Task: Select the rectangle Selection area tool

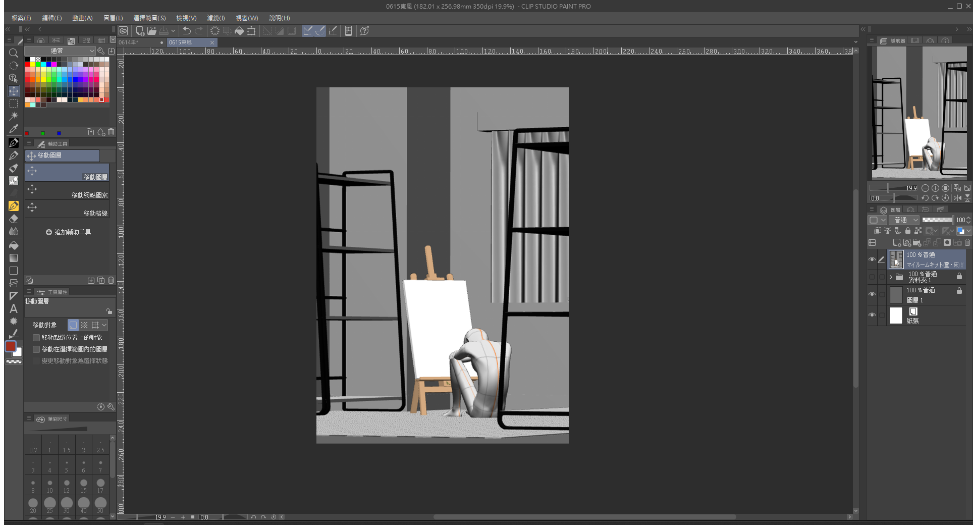Action: click(14, 103)
